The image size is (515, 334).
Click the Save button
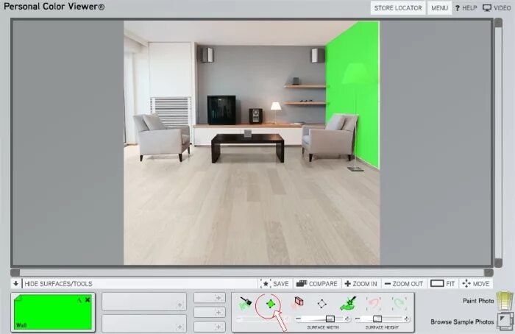coord(275,283)
